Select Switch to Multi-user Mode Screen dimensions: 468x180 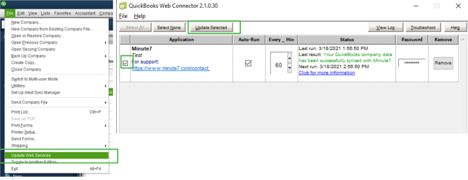click(57, 79)
